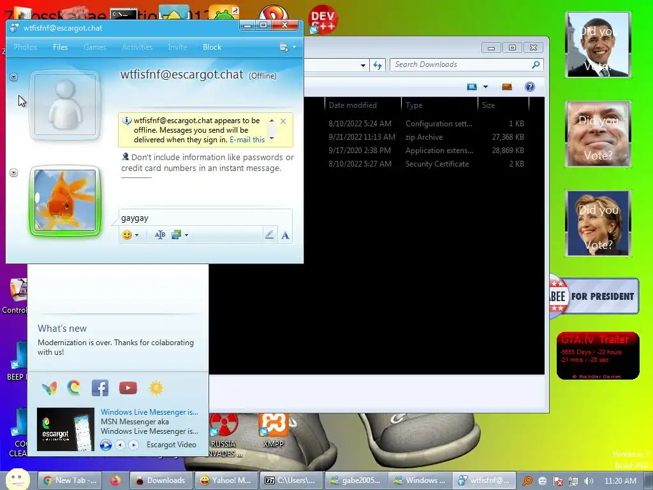Image resolution: width=653 pixels, height=490 pixels.
Task: Collapse contact's display picture with the arrow
Action: click(x=14, y=77)
